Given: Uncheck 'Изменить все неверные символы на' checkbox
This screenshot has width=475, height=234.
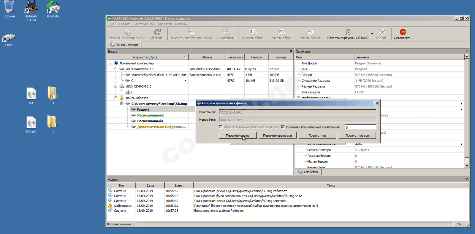Looking at the screenshot, I should [283, 127].
